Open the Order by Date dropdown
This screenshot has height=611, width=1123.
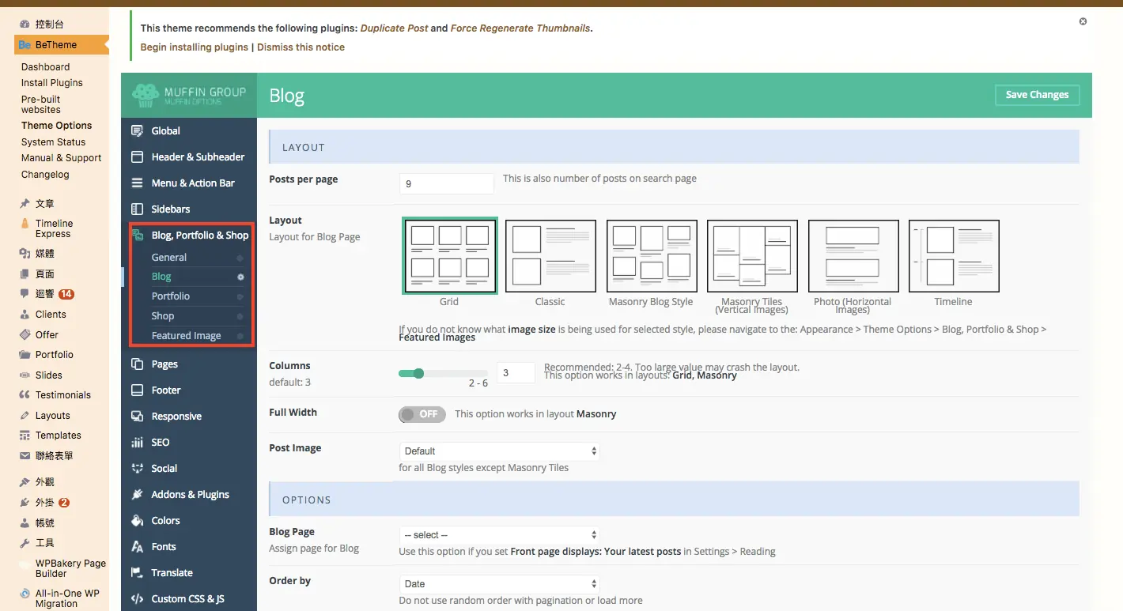pos(499,584)
